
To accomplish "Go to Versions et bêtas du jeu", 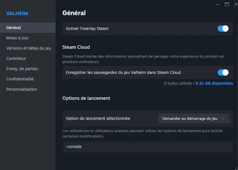I will 28,48.
